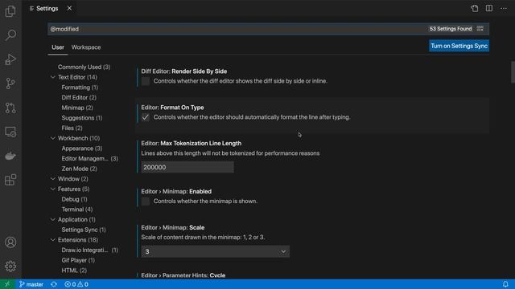Select Editor Management (3) category
Viewport: 515px width, 289px height.
pyautogui.click(x=89, y=159)
